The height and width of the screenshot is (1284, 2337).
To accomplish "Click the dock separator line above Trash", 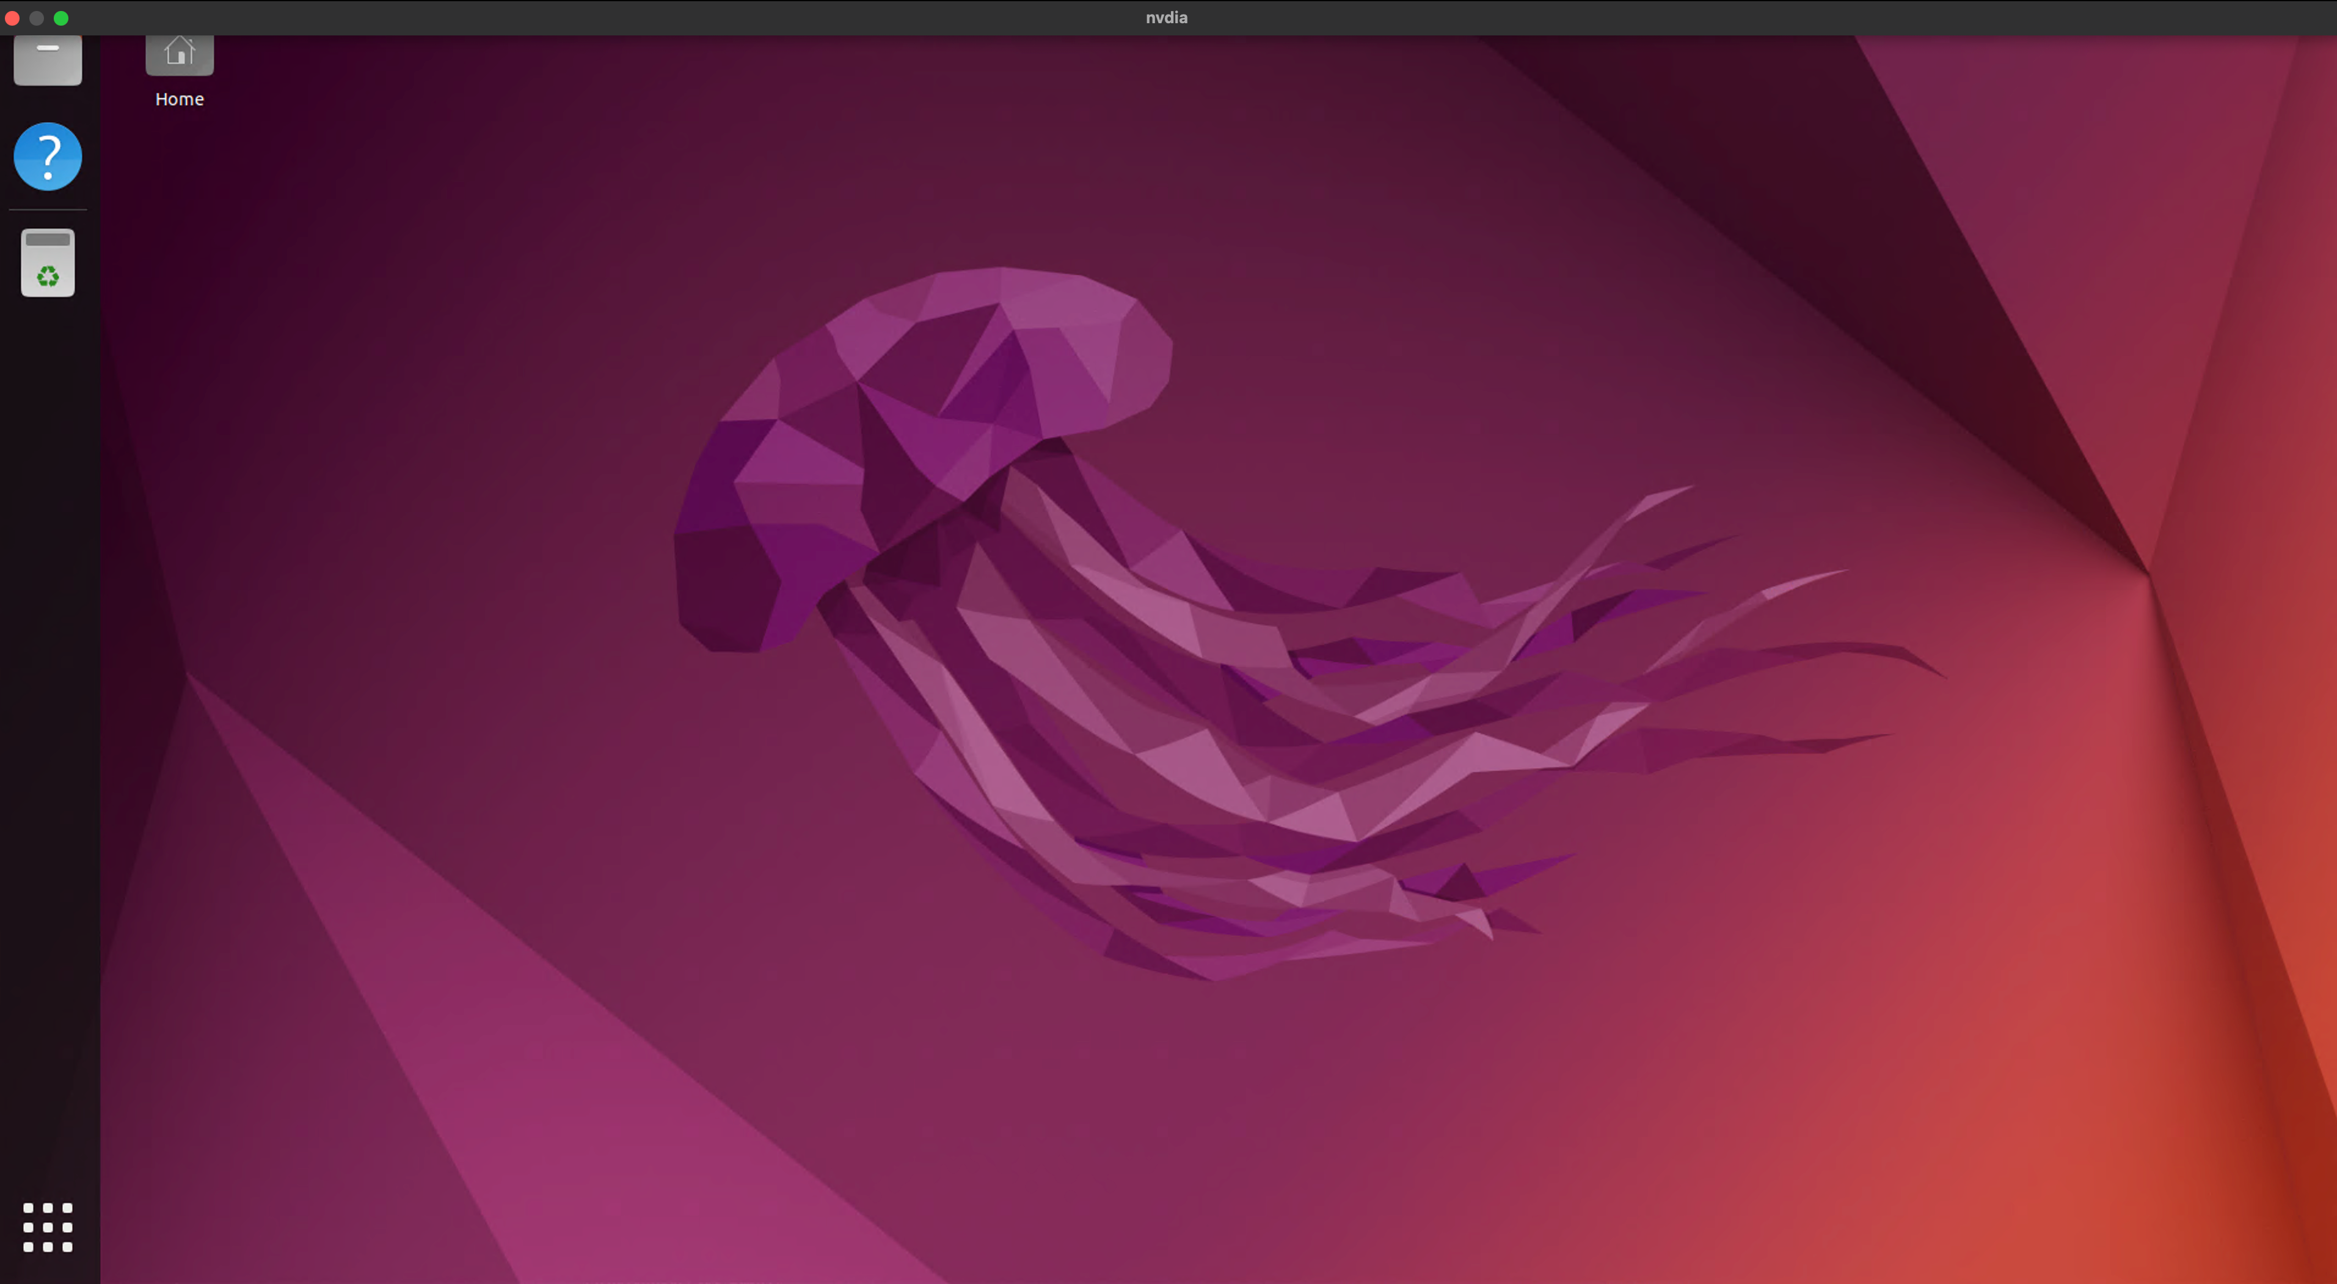I will [48, 210].
